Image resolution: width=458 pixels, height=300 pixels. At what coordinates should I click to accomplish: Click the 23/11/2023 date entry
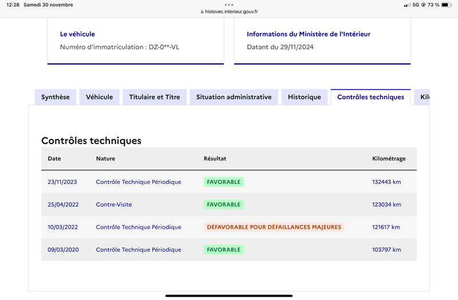(62, 182)
